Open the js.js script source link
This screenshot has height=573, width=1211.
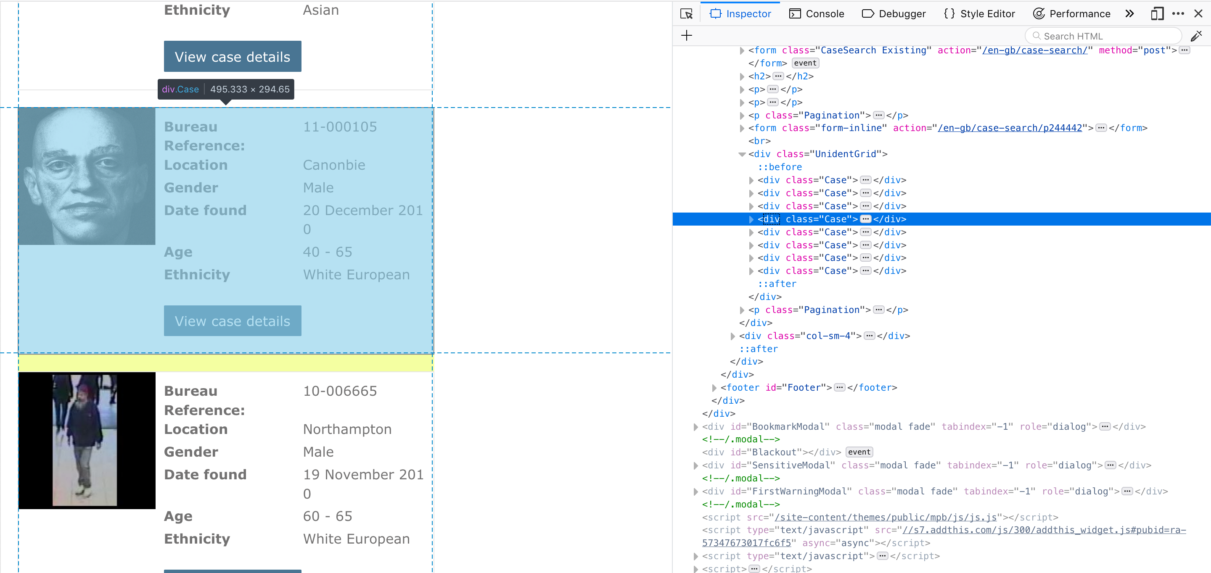[x=885, y=517]
